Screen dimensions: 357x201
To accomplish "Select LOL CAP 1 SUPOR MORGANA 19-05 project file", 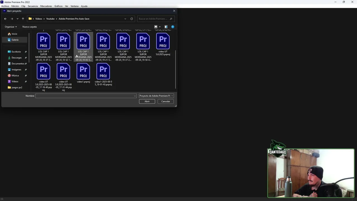I will [83, 47].
